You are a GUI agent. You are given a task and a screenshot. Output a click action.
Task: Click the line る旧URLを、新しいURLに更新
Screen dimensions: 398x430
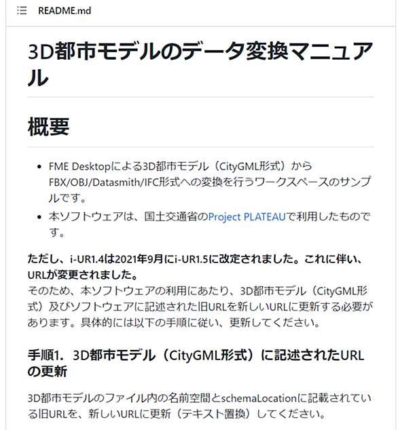click(176, 414)
